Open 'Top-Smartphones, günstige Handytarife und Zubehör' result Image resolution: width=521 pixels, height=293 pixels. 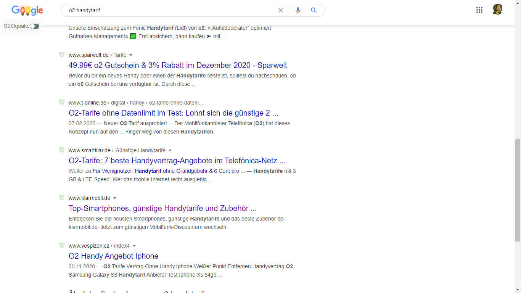[162, 208]
